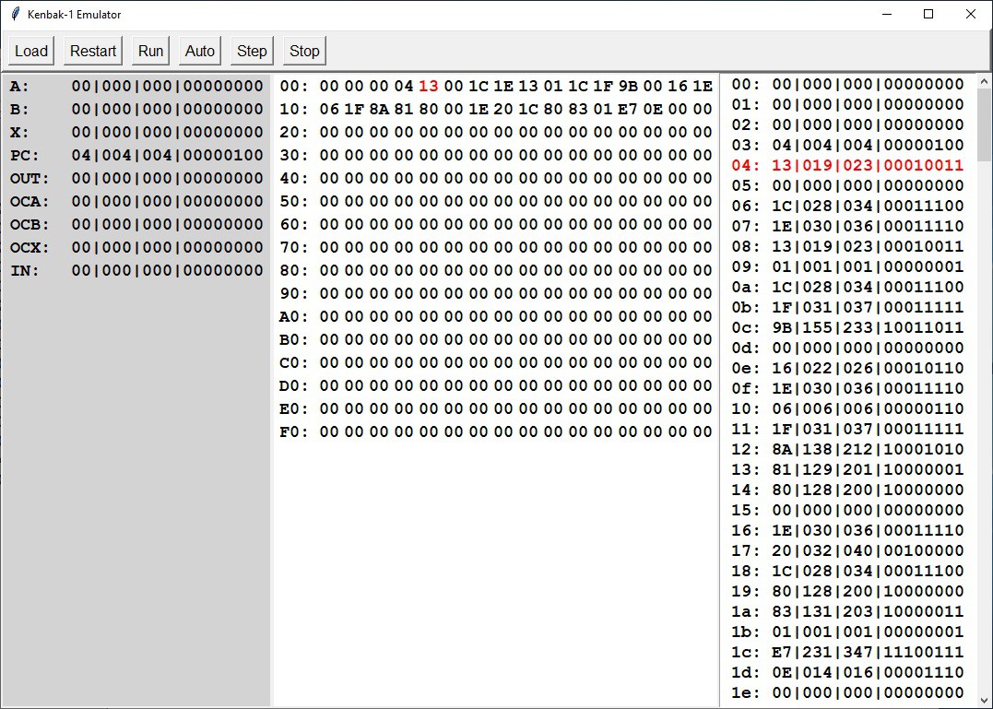
Task: Click the OCX register row
Action: point(136,247)
